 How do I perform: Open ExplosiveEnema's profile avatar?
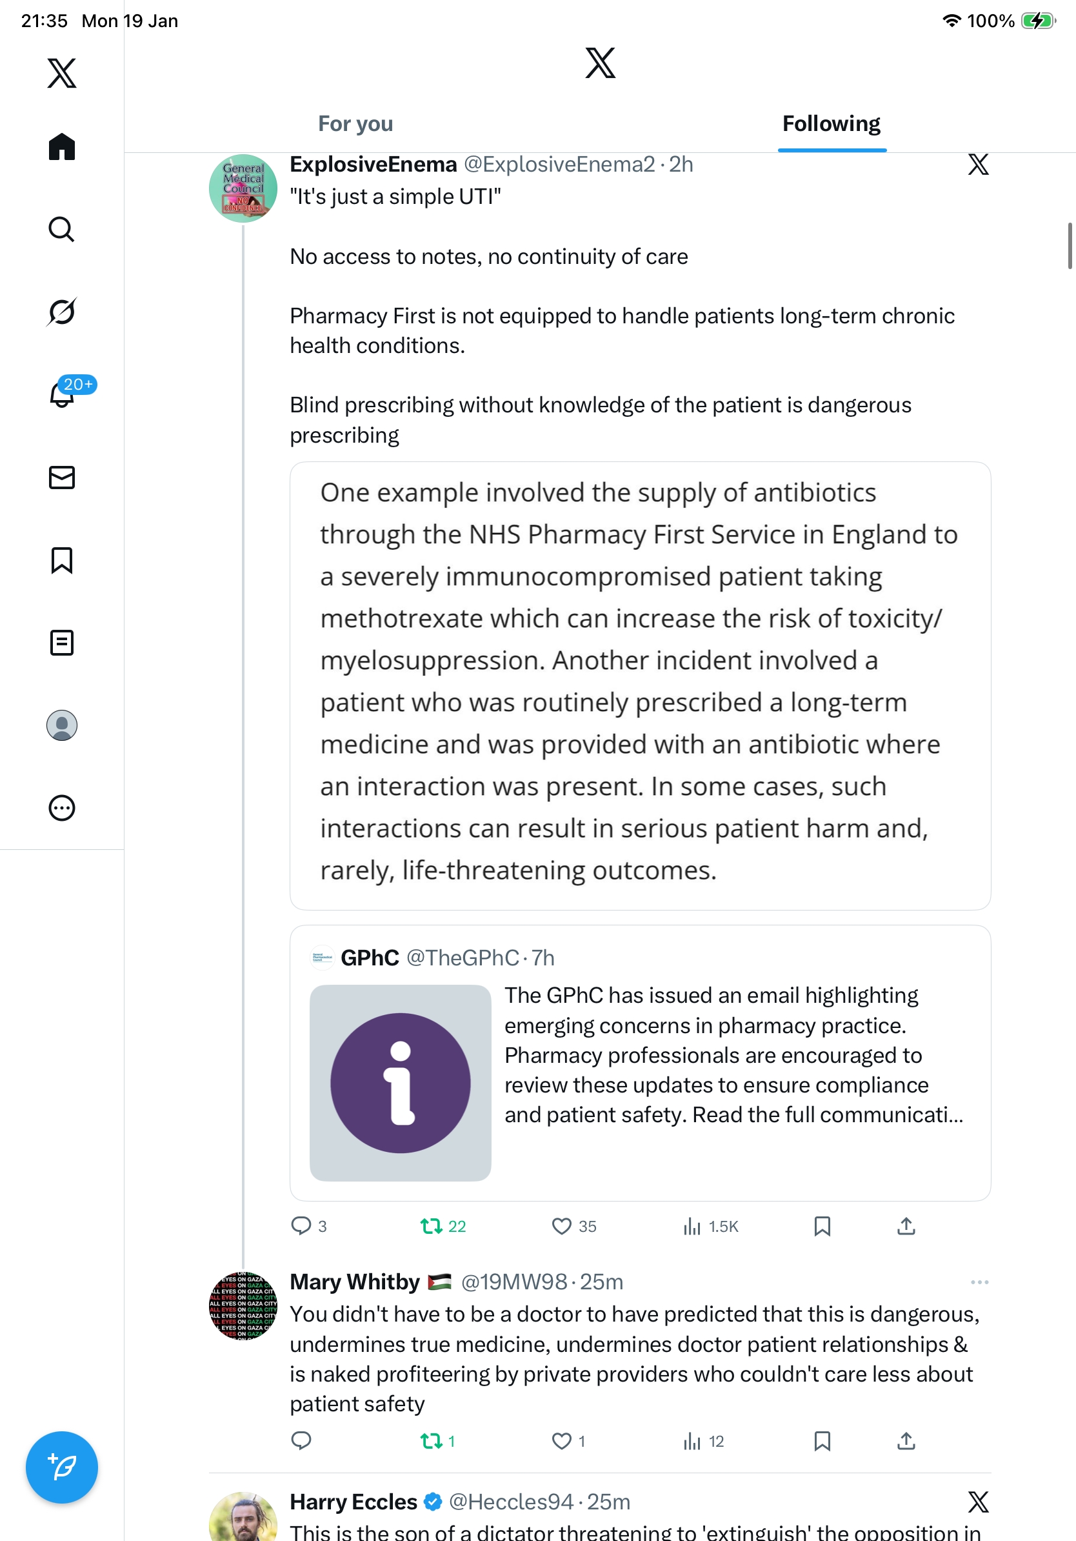[x=243, y=188]
